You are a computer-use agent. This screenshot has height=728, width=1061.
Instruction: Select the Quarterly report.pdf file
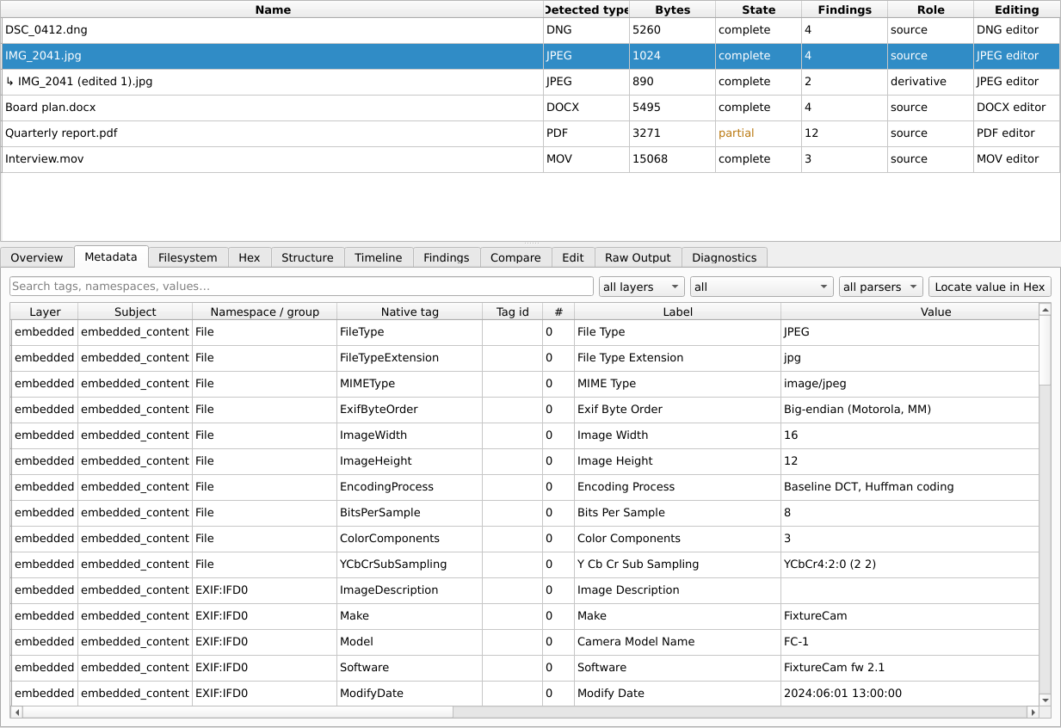click(530, 133)
